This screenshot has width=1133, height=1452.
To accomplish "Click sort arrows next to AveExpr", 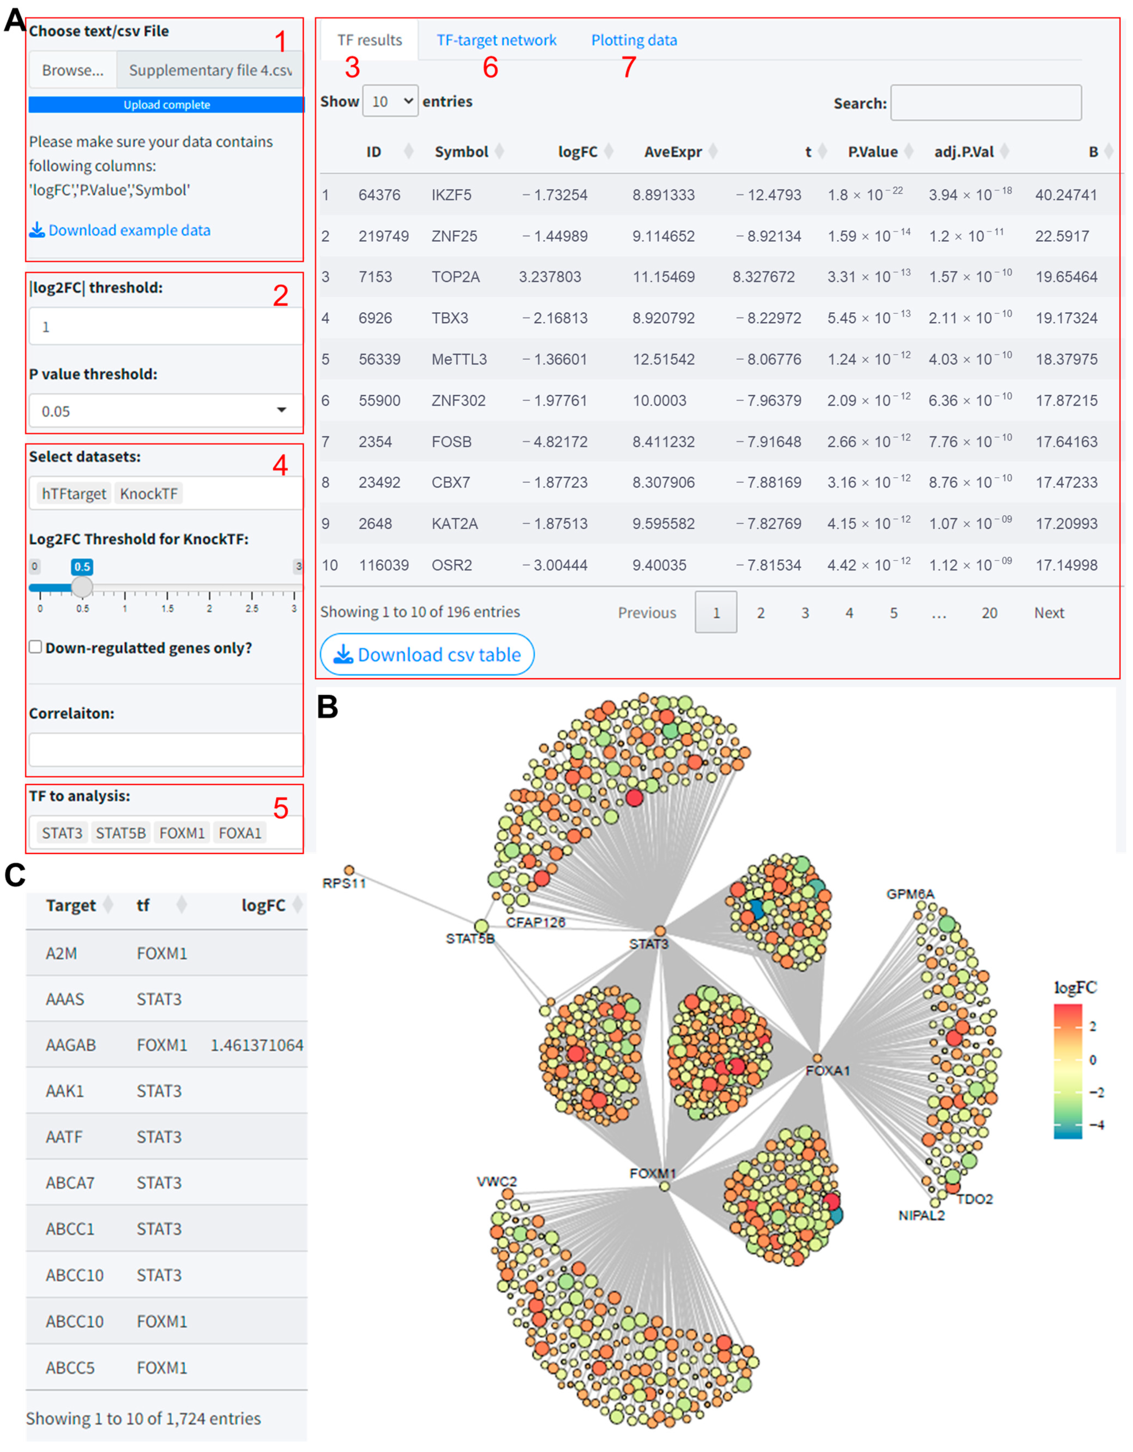I will tap(713, 151).
